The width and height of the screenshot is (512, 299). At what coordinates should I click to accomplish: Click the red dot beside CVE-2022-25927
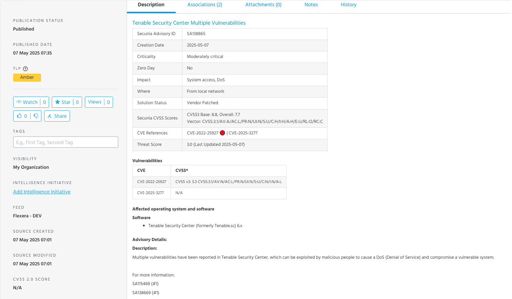click(x=223, y=133)
